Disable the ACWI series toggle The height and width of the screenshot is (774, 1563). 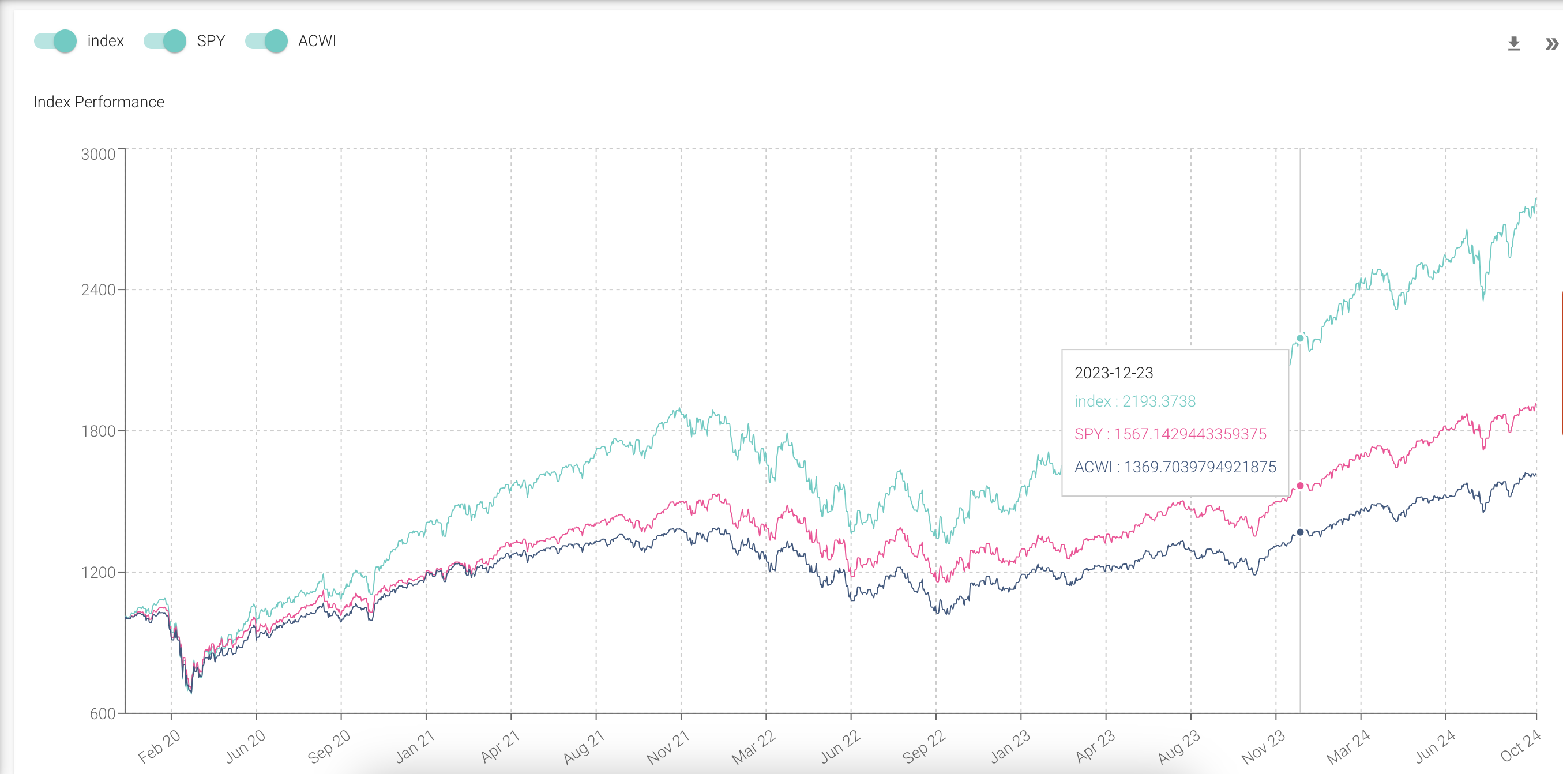(x=266, y=42)
